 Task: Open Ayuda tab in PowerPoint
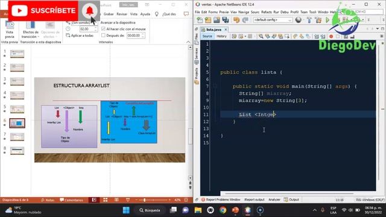(145, 14)
